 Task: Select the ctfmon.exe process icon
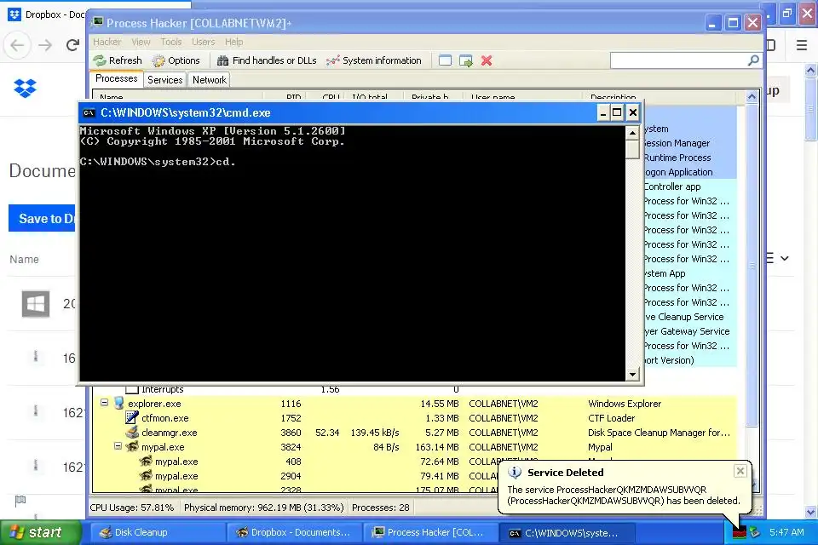[132, 418]
